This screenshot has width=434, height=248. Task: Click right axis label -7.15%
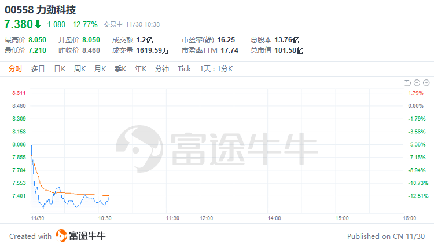click(x=417, y=158)
